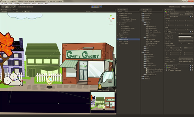This screenshot has width=194, height=117.
Task: Open the GameObject menu
Action: click(18, 4)
